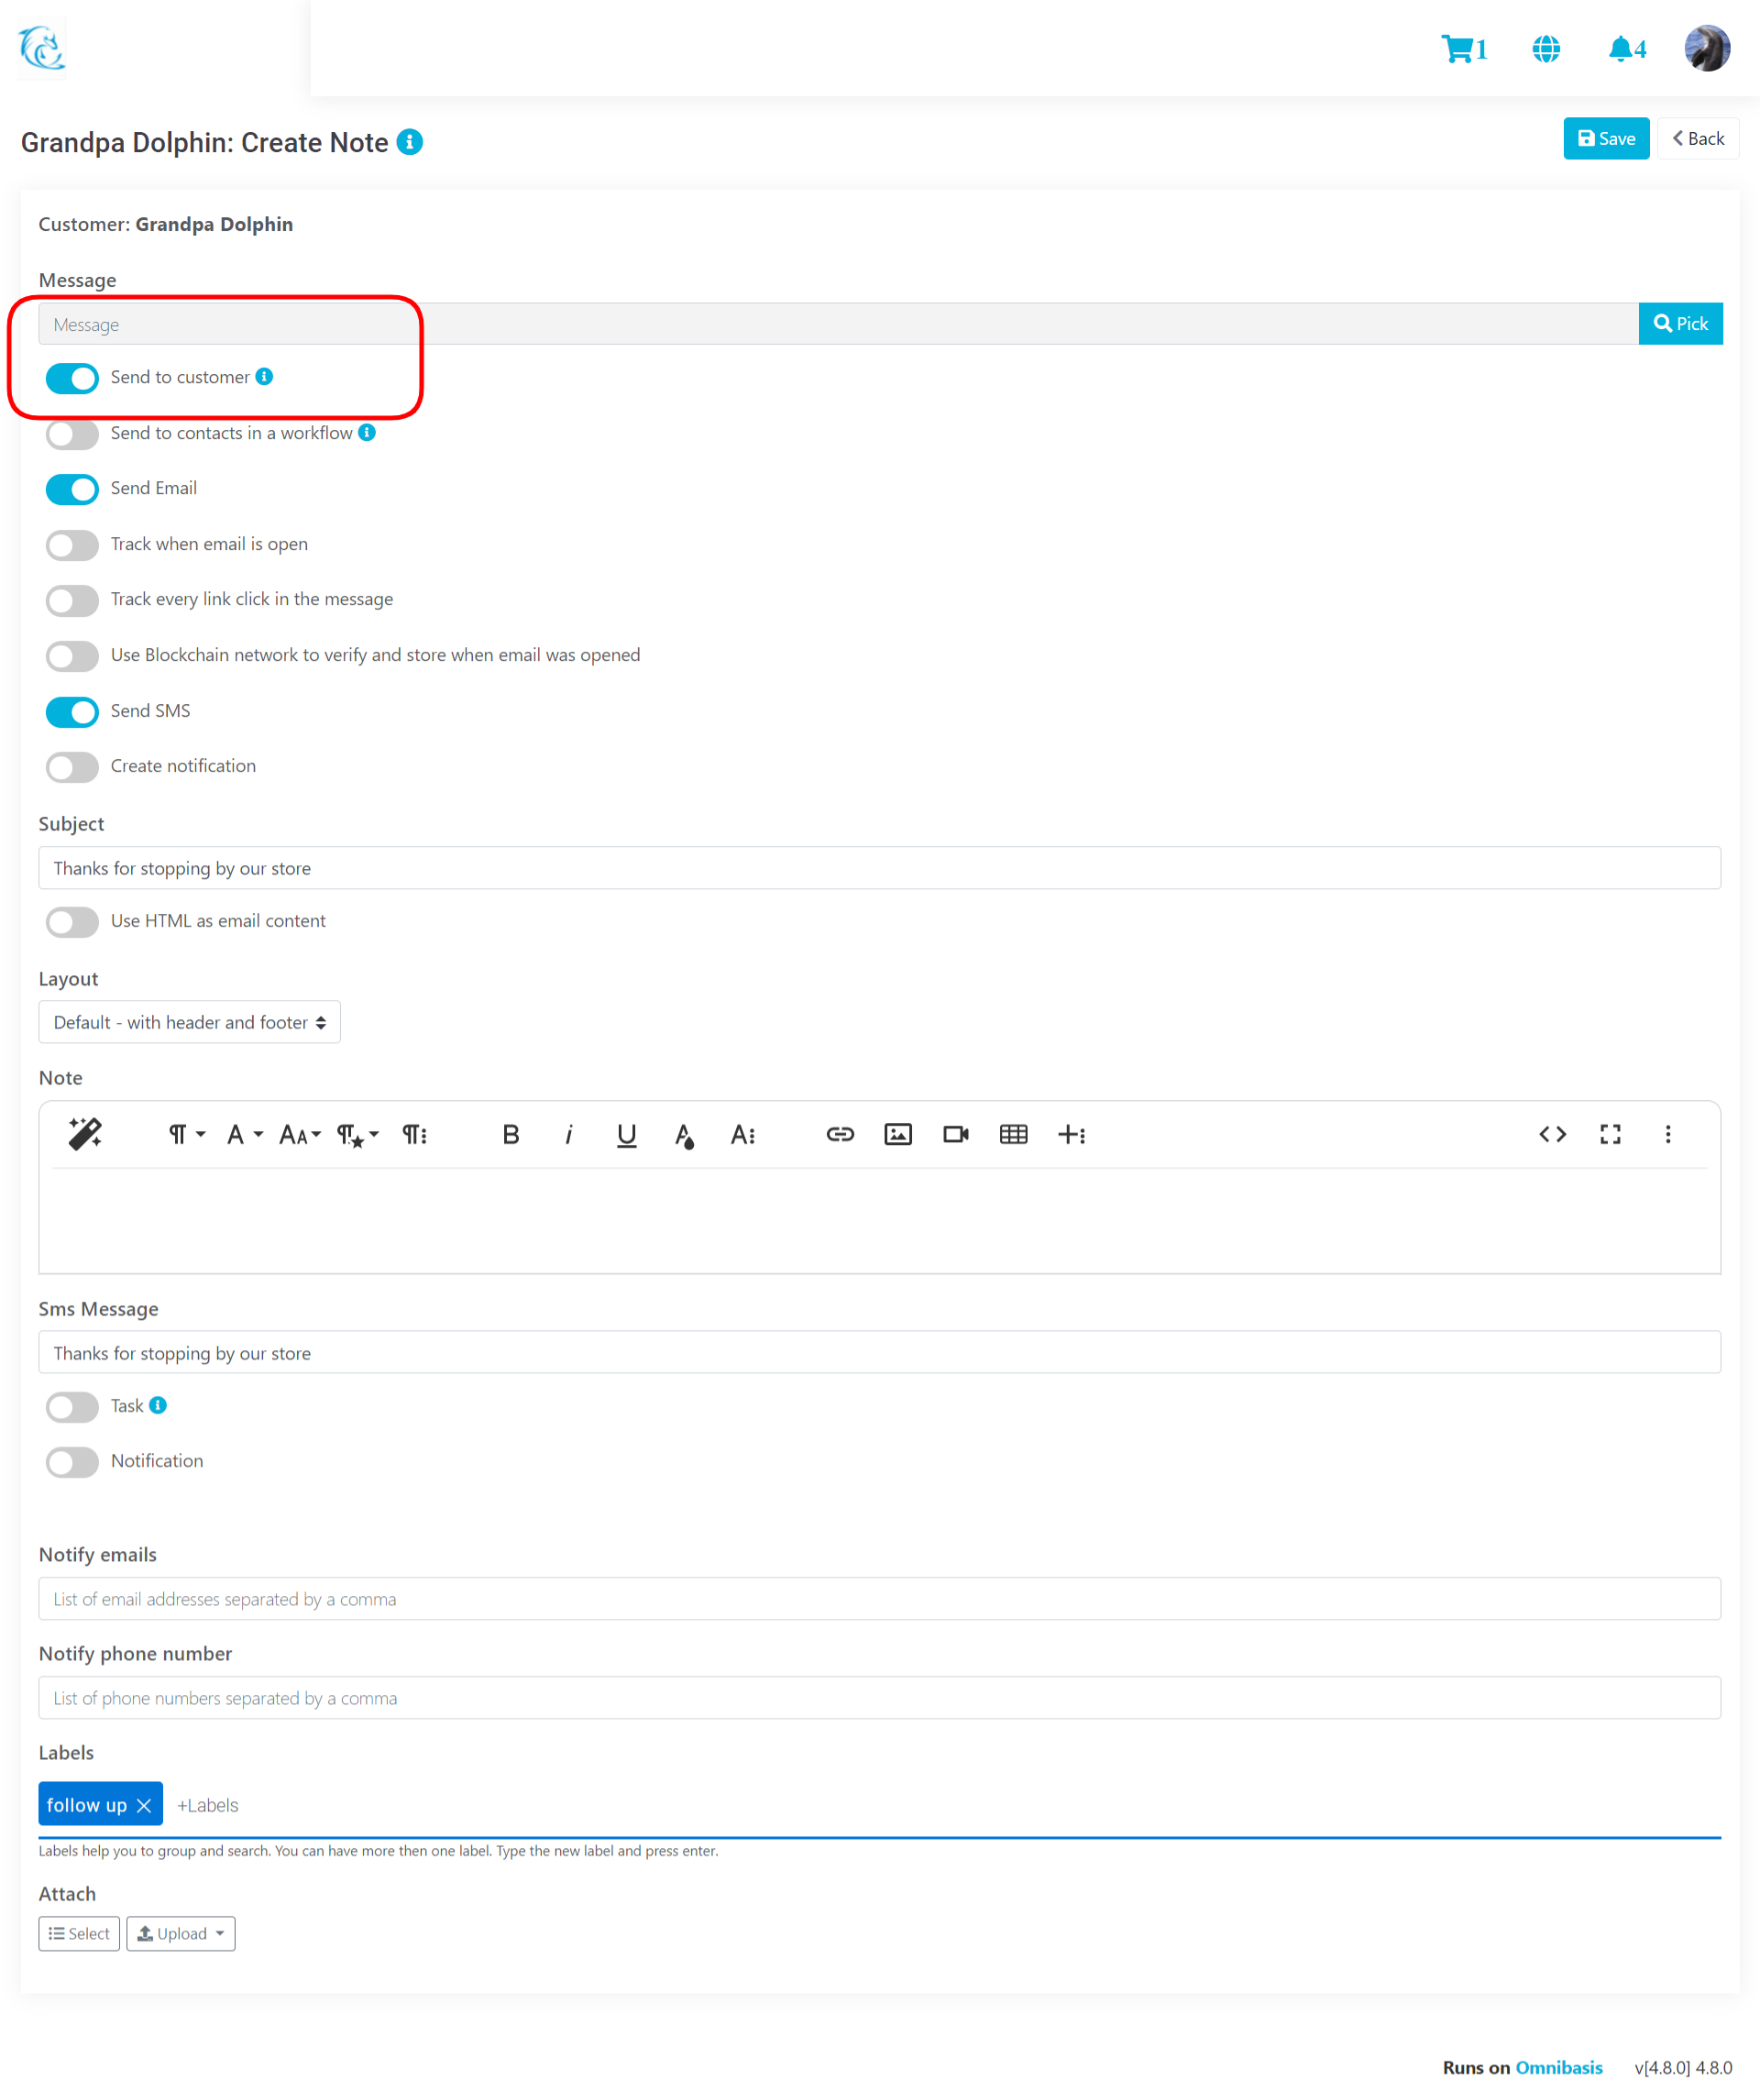Open the shopping cart icon
Viewport: 1760px width, 2080px height.
(1457, 49)
